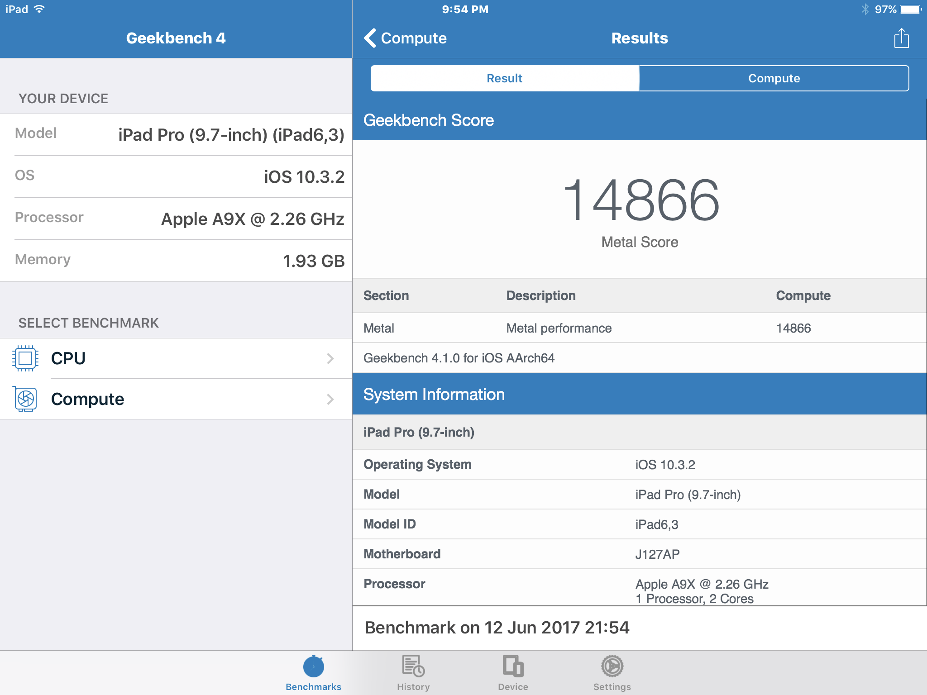Select 'Metal performance' description cell
927x695 pixels.
559,328
